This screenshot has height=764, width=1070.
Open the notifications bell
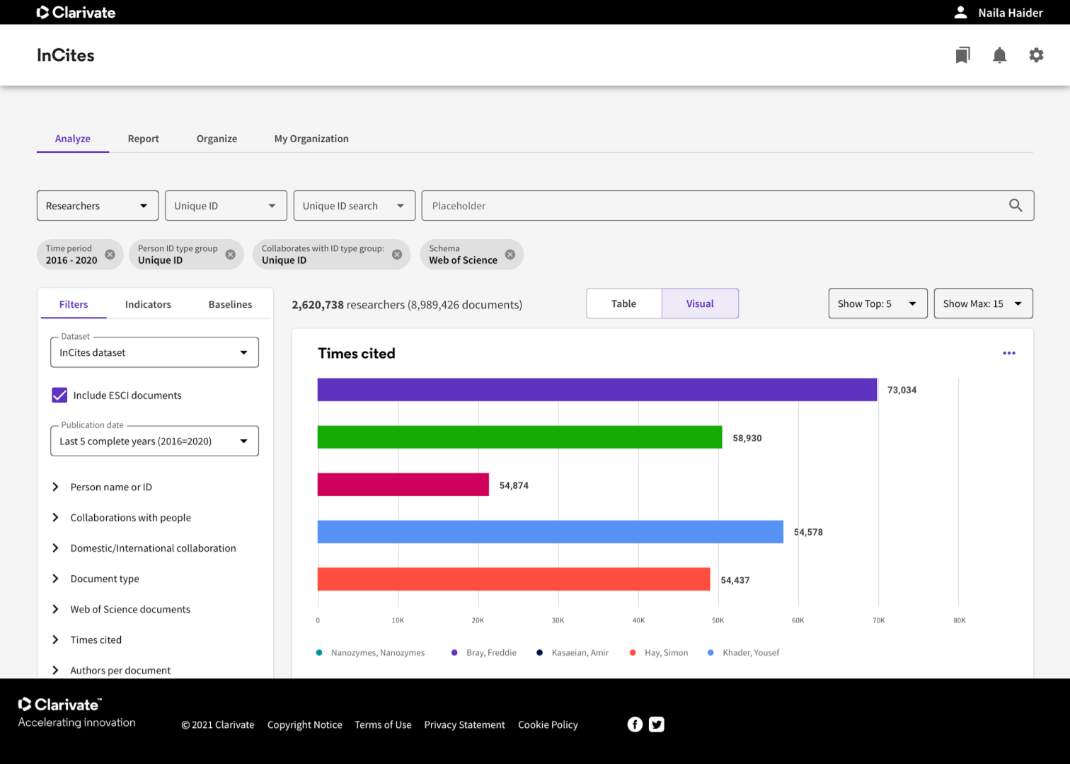click(999, 55)
